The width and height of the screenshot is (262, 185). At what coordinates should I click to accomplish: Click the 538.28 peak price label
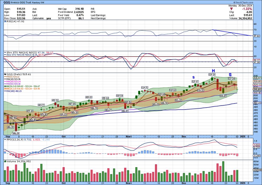[x=212, y=74]
